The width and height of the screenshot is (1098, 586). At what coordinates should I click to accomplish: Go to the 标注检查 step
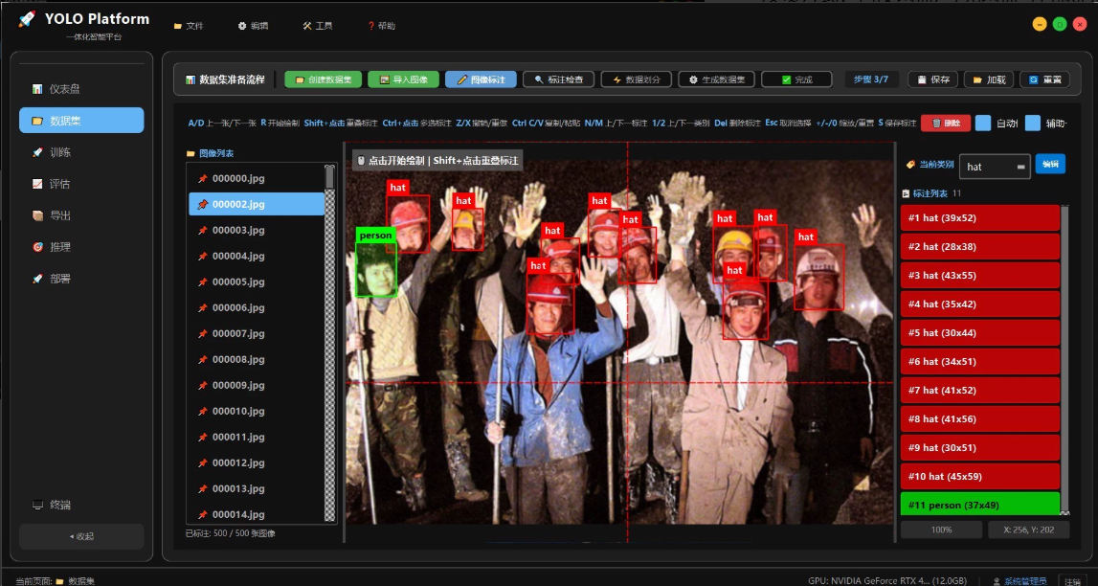(x=559, y=79)
